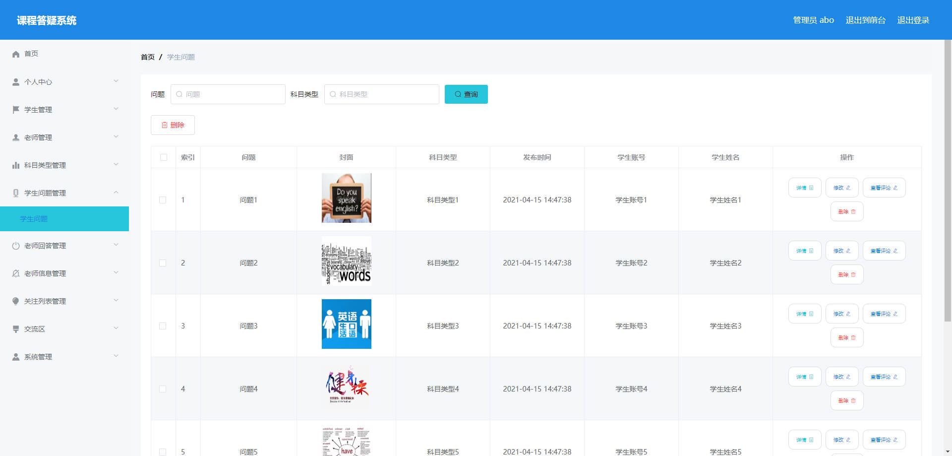Click 查看评论 for 问题4

point(884,377)
